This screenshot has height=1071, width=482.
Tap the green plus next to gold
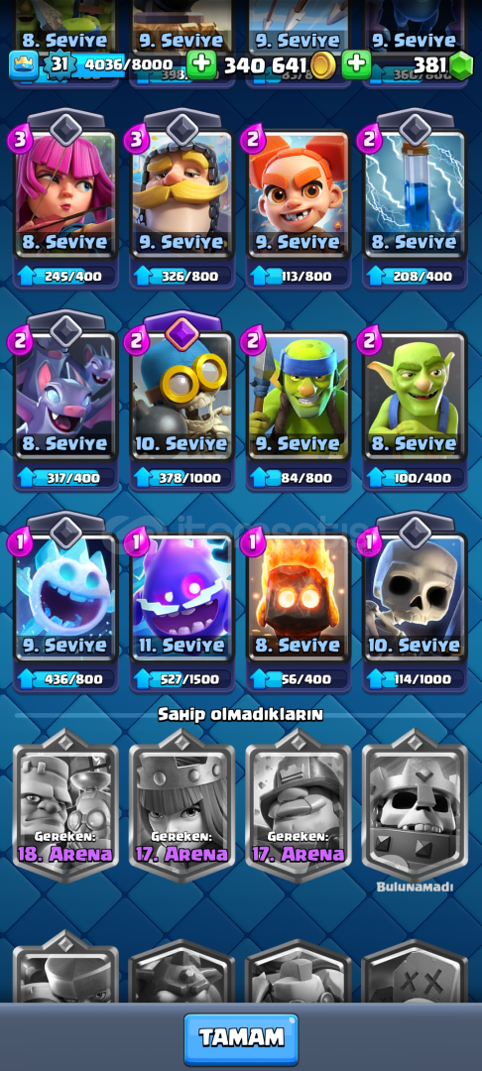click(356, 64)
